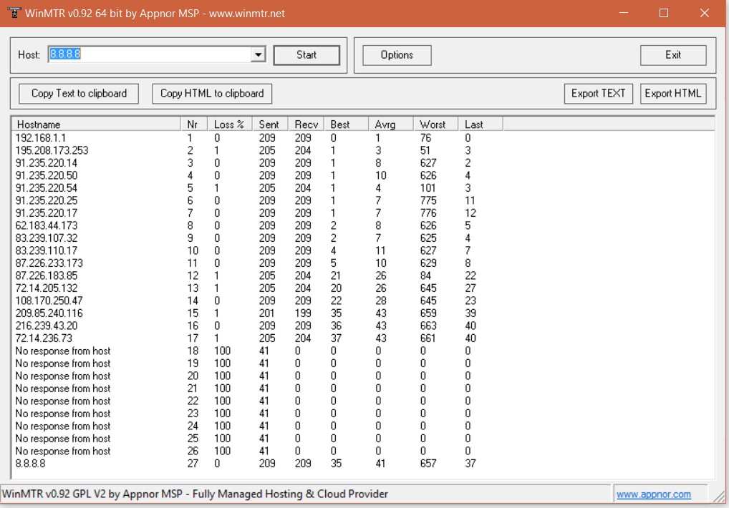This screenshot has width=729, height=508.
Task: Open the www.appnor.com link
Action: 653,494
